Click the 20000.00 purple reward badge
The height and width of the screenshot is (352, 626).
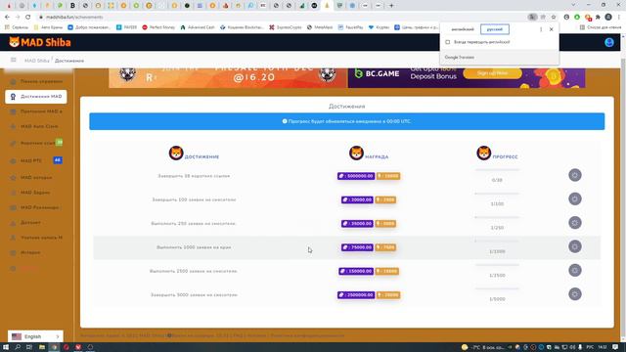pos(357,199)
